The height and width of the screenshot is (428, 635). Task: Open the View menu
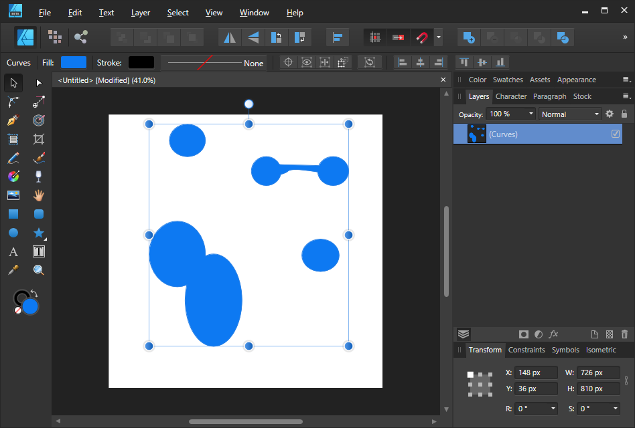(214, 12)
